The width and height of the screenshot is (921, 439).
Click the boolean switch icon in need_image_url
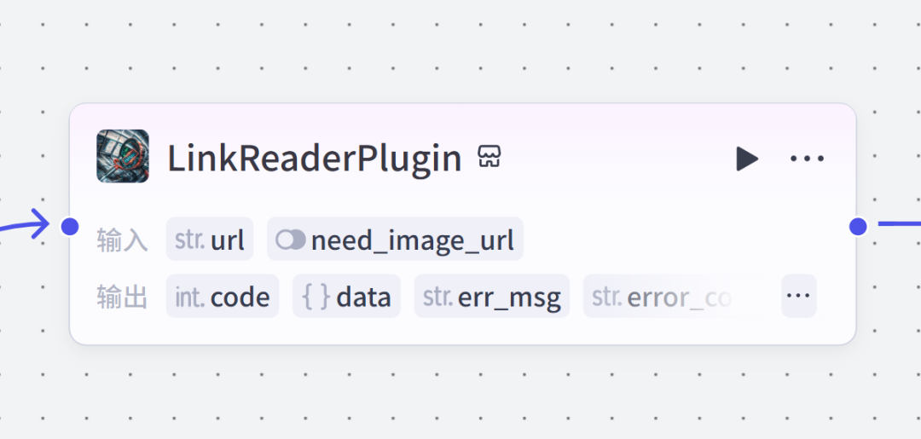click(x=291, y=240)
